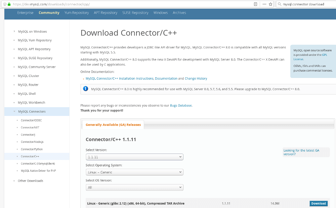
Task: Go to the Archives nav item
Action: [x=179, y=13]
